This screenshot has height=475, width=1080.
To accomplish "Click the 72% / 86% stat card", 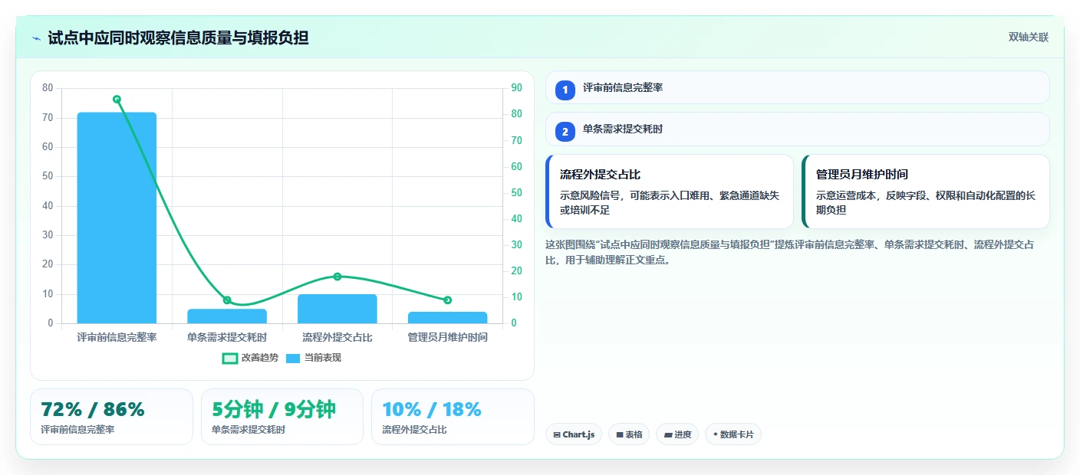I will pyautogui.click(x=111, y=417).
